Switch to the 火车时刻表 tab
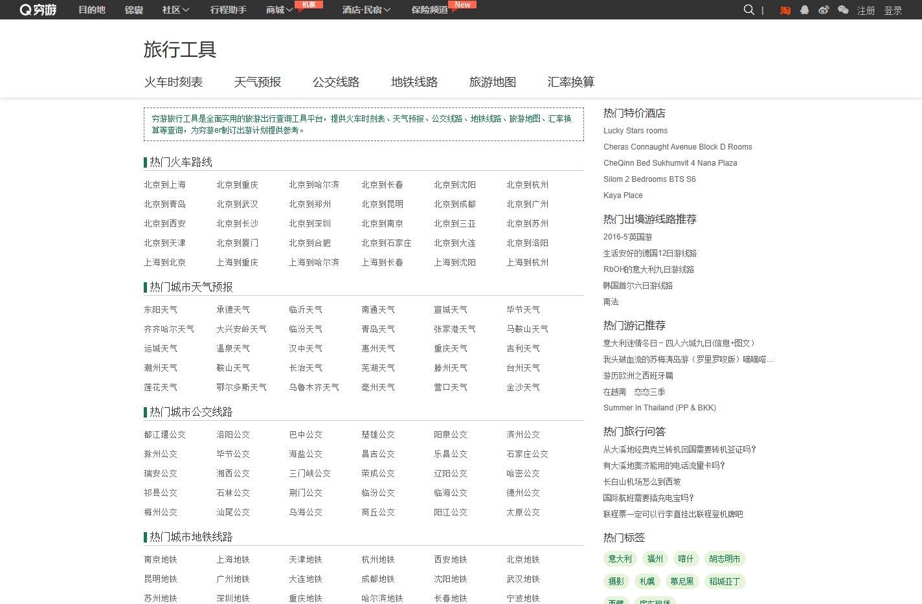922x604 pixels. point(174,82)
